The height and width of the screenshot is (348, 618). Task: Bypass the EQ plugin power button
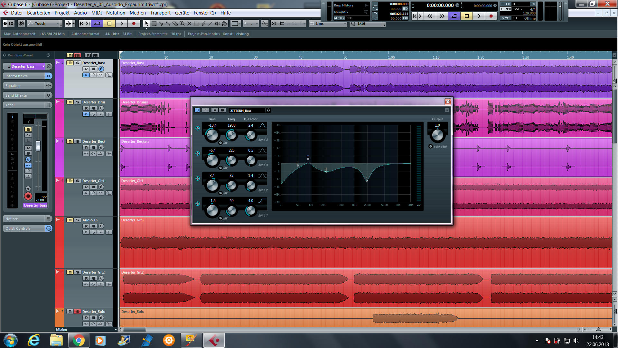197,110
